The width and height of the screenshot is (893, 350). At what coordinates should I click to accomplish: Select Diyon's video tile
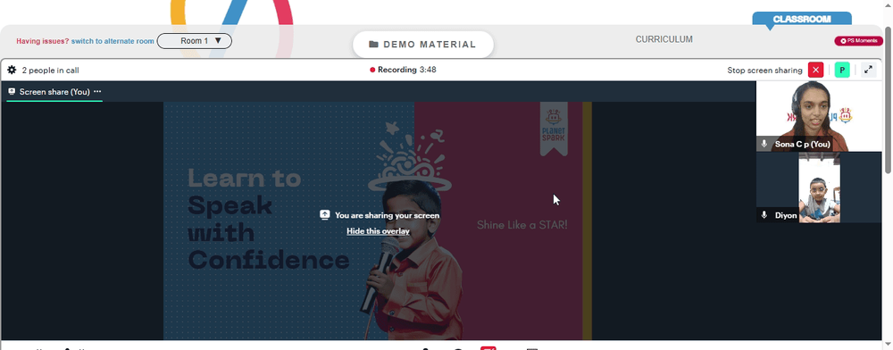818,187
